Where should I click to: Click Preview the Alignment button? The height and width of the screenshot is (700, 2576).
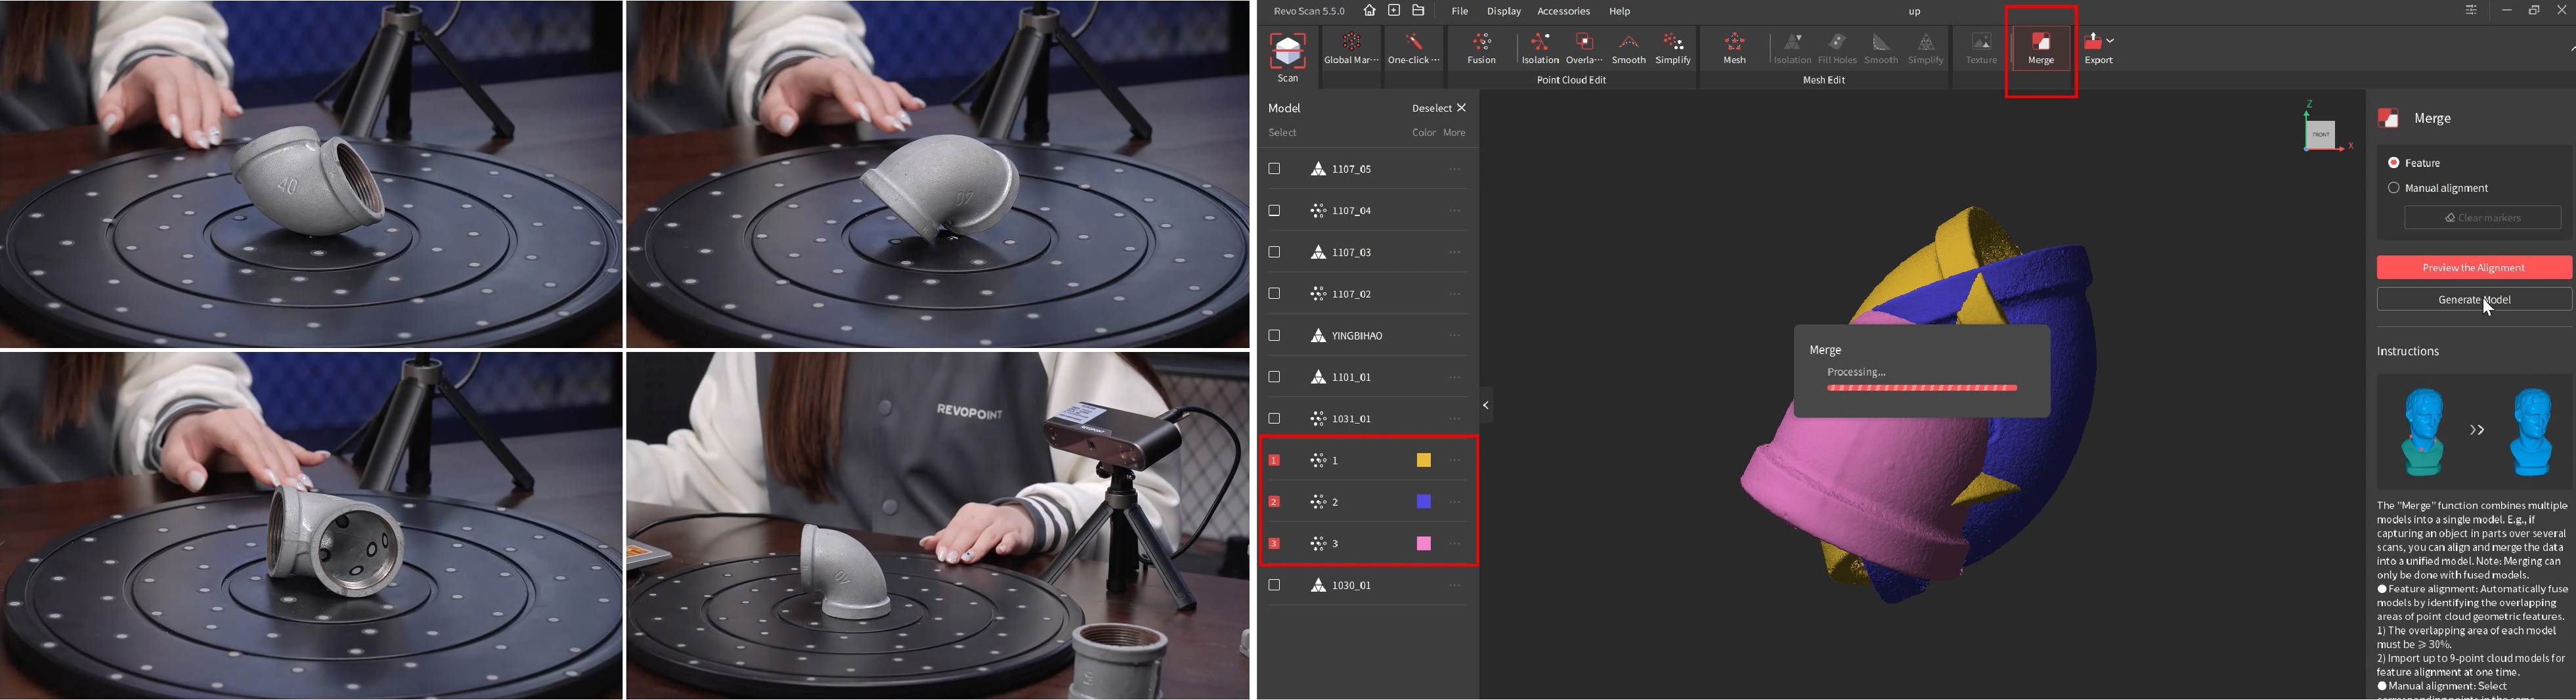2474,268
